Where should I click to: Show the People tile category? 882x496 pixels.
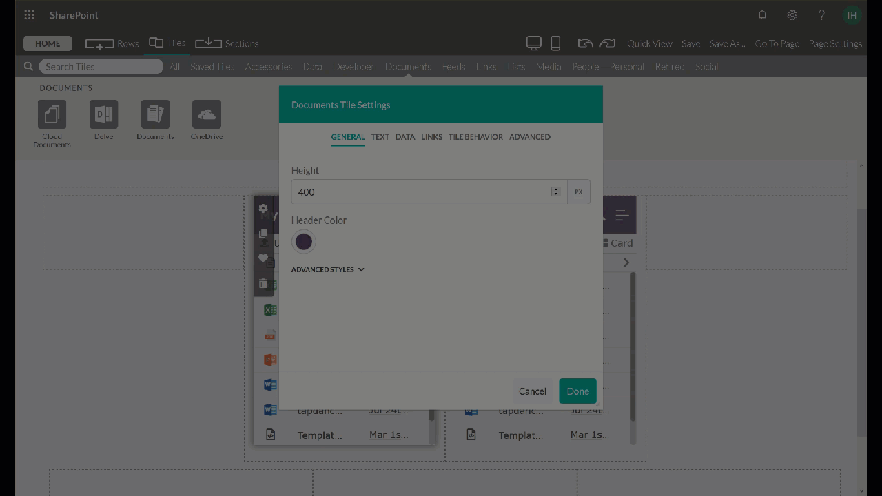[x=586, y=67]
